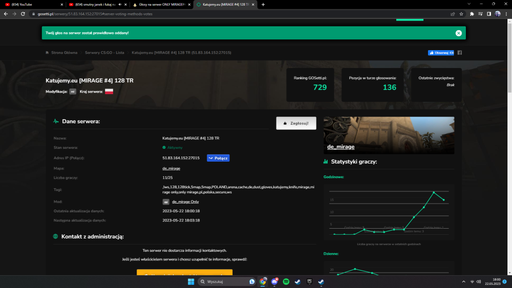Click the voting position value 136

point(389,87)
